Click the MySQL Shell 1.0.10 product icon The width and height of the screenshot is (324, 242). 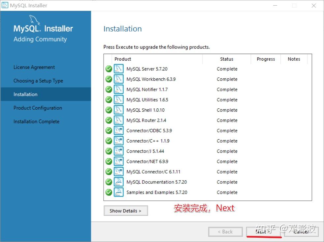click(118, 110)
